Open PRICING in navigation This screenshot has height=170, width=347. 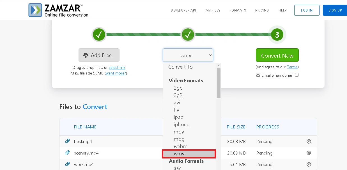click(x=262, y=10)
